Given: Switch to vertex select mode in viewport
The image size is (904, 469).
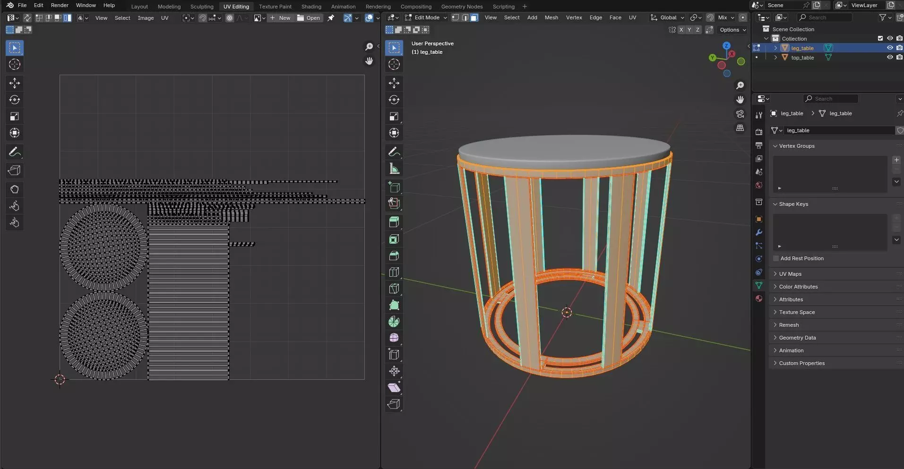Looking at the screenshot, I should point(455,17).
